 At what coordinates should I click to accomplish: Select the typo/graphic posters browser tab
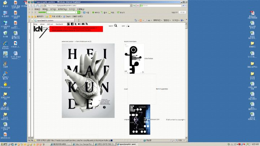tap(55, 21)
